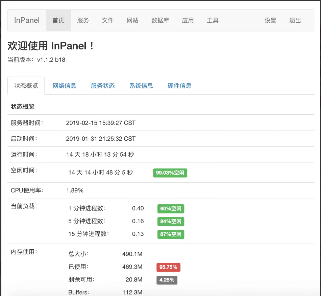The height and width of the screenshot is (296, 321).
Task: Open the 硬件信息 tab
Action: click(179, 86)
